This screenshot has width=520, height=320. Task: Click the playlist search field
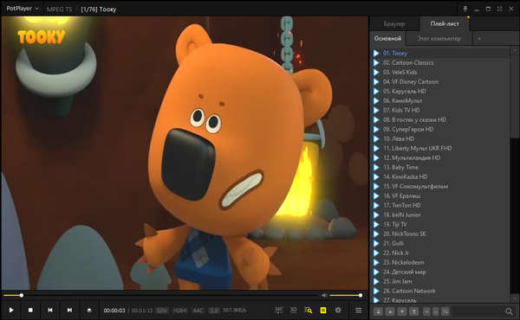click(478, 311)
